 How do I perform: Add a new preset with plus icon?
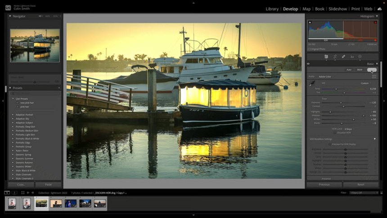(x=59, y=88)
